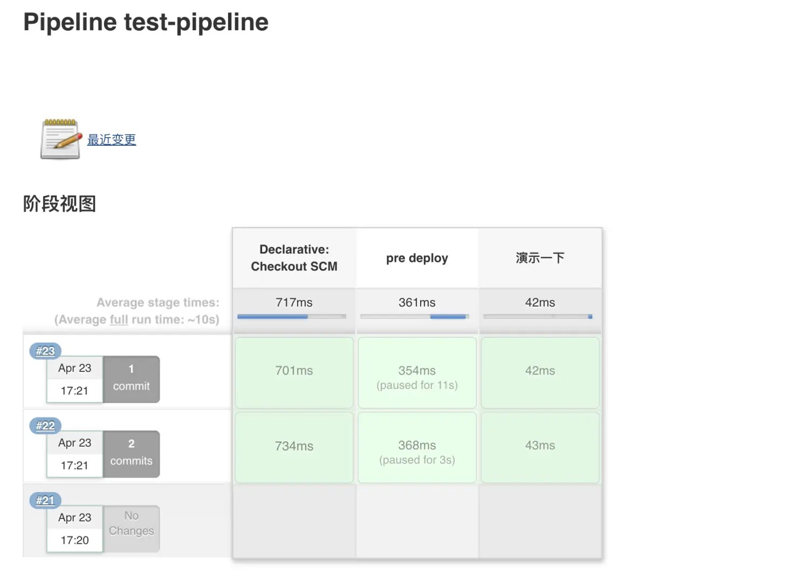
Task: Click the build #22 badge
Action: [x=44, y=426]
